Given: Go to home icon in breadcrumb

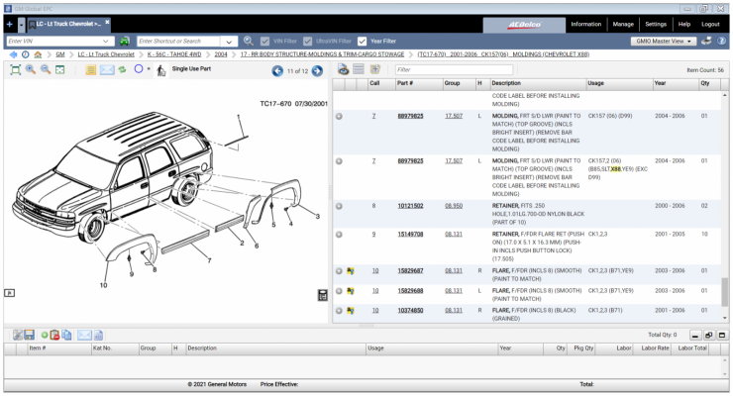Looking at the screenshot, I should pos(38,54).
